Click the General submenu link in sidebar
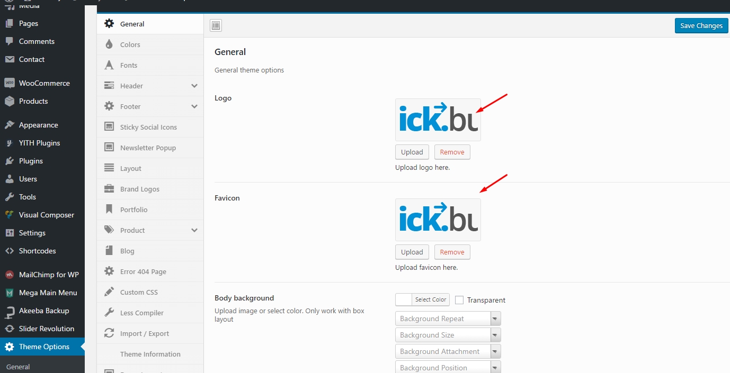The image size is (730, 373). tap(18, 367)
